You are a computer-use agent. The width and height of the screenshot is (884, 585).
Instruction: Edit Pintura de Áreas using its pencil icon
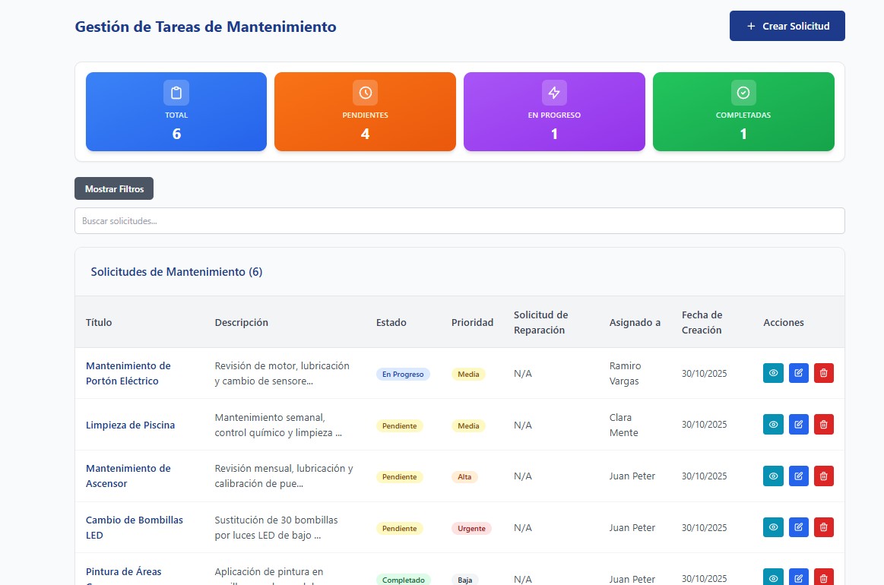coord(798,577)
